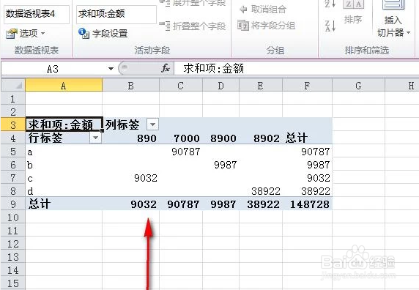Click the select-all corner of the sheet
The width and height of the screenshot is (419, 290).
click(13, 86)
